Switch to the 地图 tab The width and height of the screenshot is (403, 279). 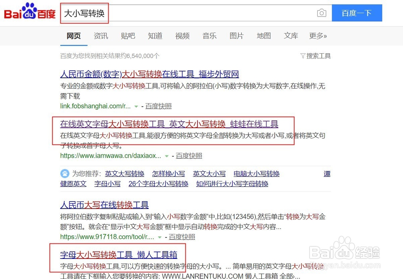(264, 36)
